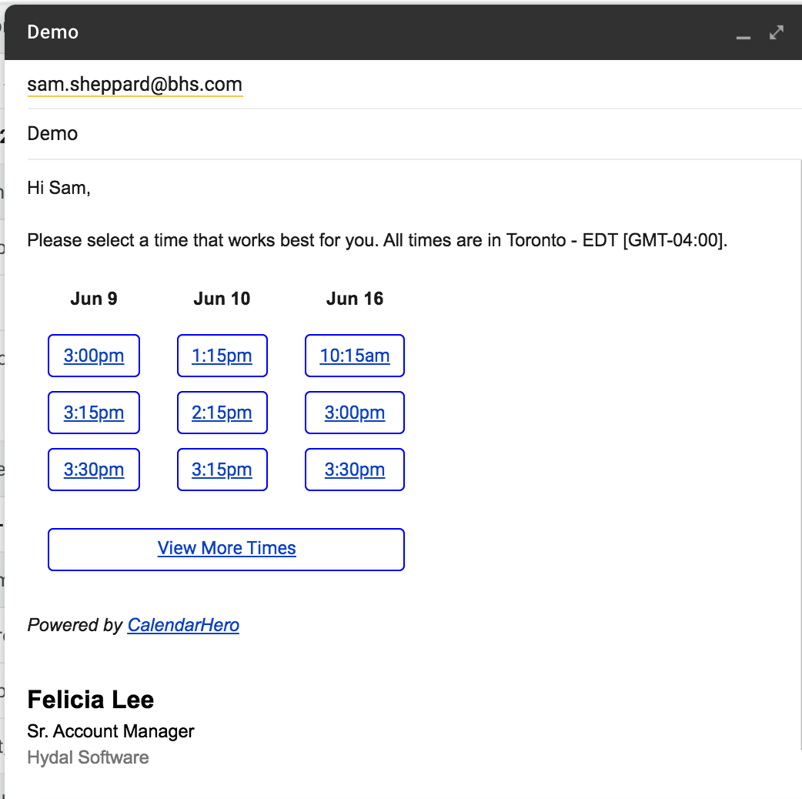This screenshot has width=802, height=799.
Task: Pick the 1:15pm slot on Jun 10
Action: click(x=222, y=356)
